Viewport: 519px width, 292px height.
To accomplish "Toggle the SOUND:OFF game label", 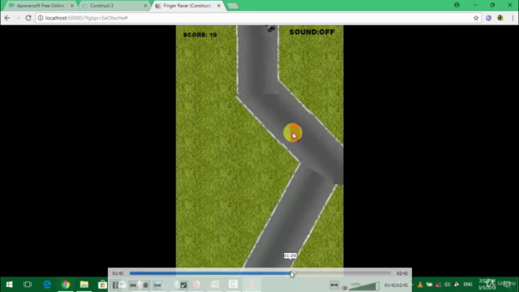I will click(311, 32).
